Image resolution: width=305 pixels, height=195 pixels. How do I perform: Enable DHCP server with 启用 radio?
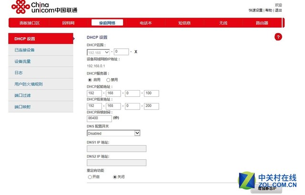(x=90, y=80)
